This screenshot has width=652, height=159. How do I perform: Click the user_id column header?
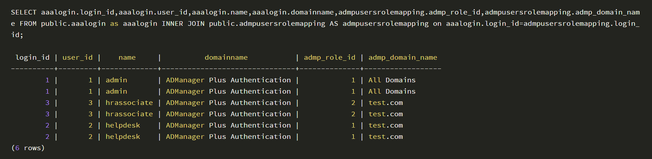(x=77, y=58)
